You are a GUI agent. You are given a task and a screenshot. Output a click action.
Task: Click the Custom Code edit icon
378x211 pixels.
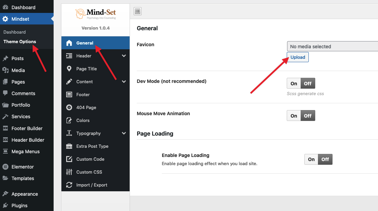pos(69,159)
